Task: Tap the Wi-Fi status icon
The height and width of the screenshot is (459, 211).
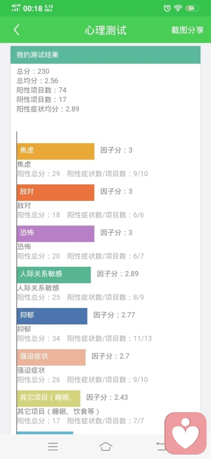Action: click(178, 8)
